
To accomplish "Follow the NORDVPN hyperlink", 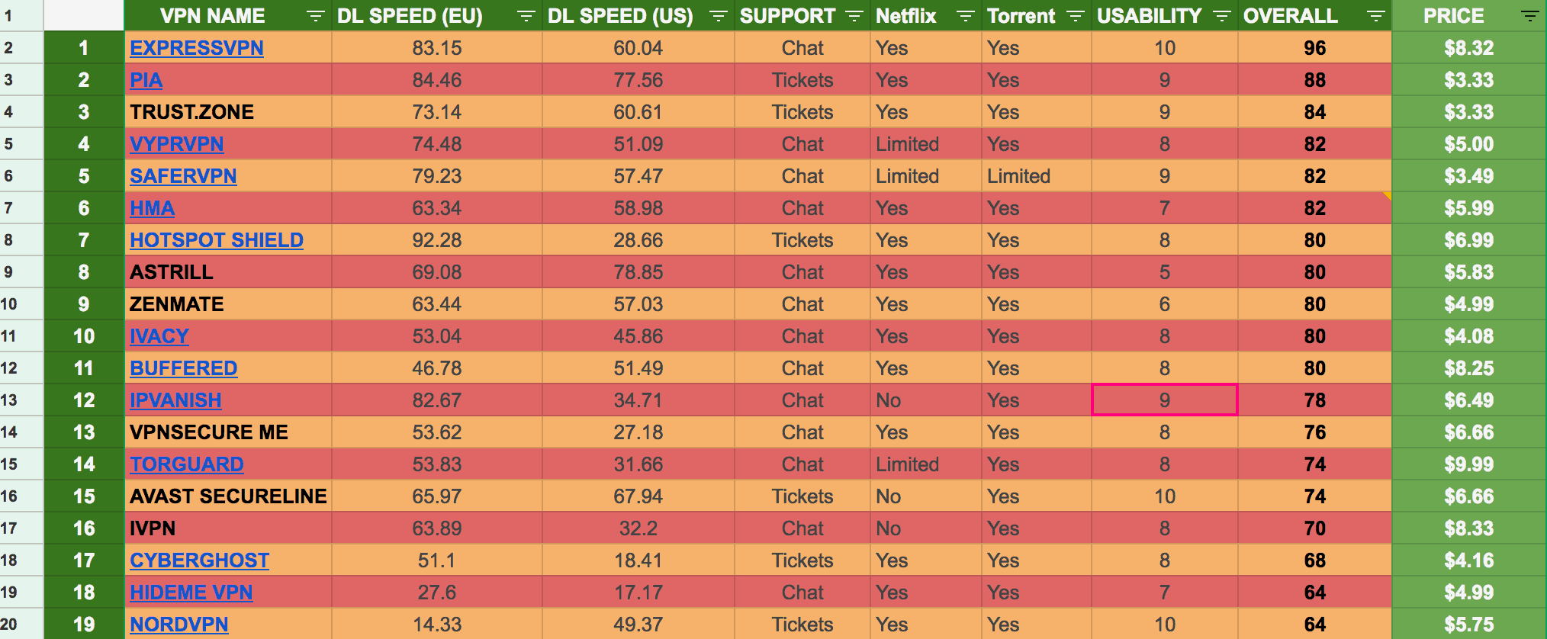I will click(178, 625).
